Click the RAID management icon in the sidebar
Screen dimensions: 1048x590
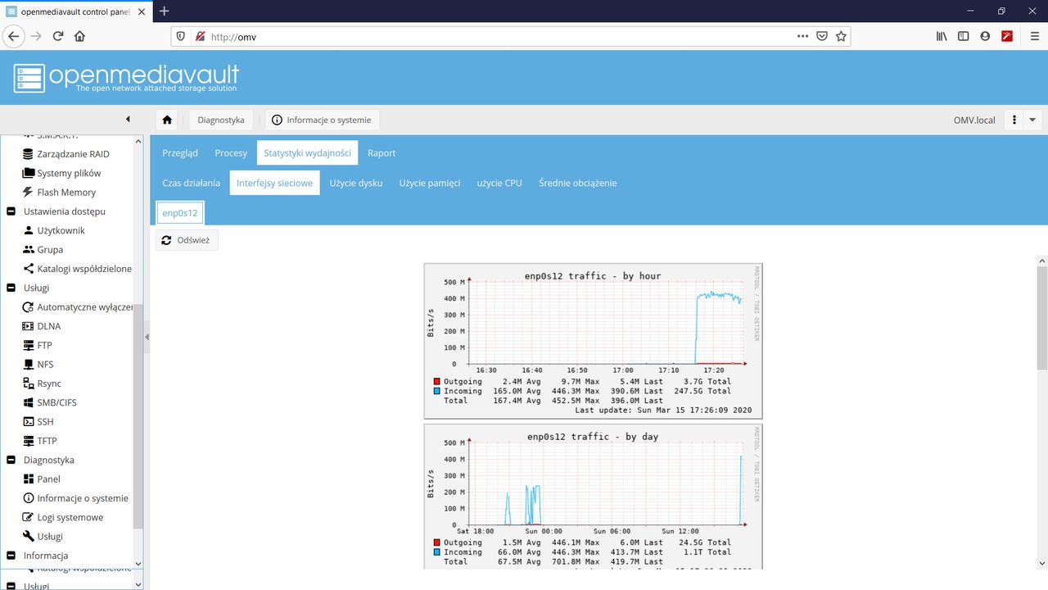[29, 154]
